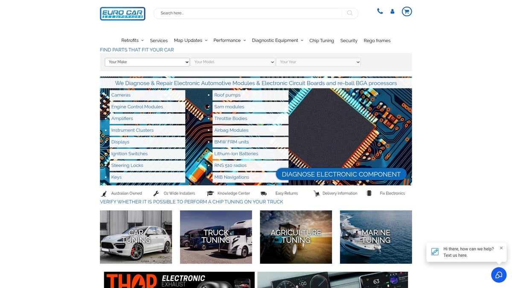This screenshot has width=512, height=288.
Task: Click the Roof pumps link
Action: click(227, 95)
